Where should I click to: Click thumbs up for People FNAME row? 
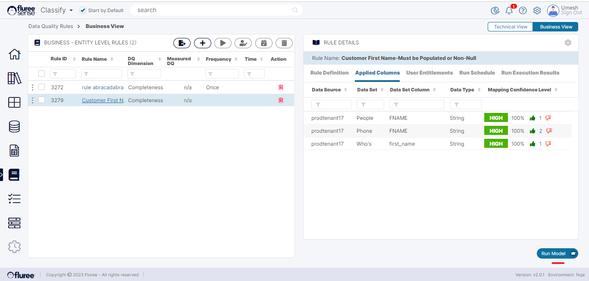pos(533,118)
